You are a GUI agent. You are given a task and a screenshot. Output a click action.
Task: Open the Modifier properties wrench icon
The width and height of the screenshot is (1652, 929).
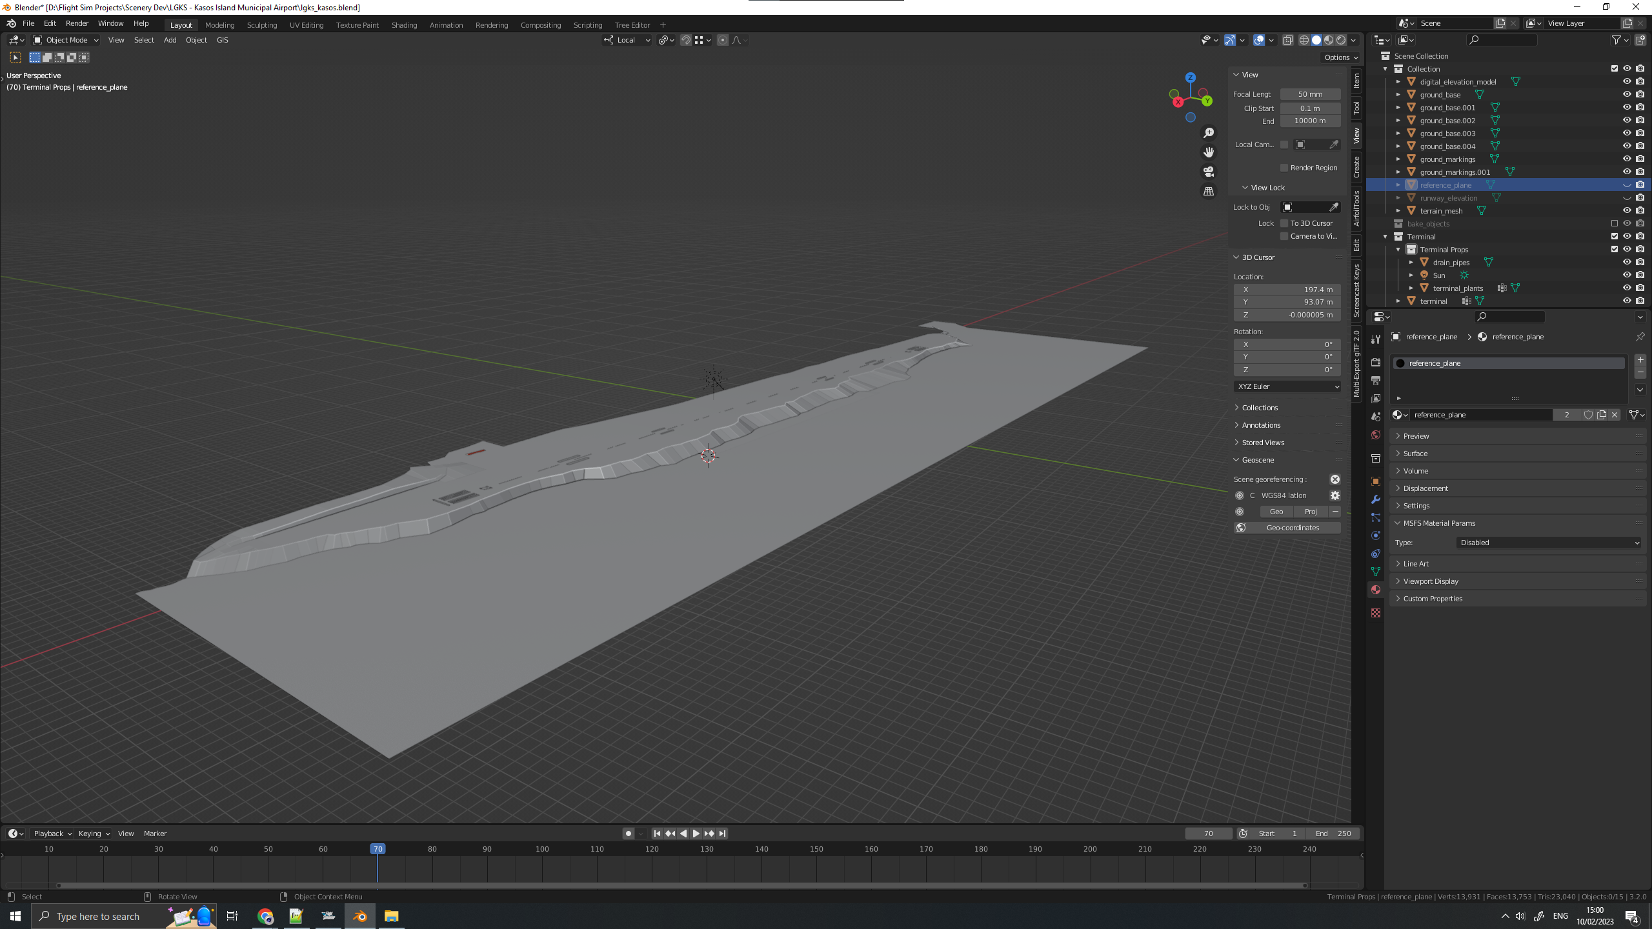pos(1376,499)
